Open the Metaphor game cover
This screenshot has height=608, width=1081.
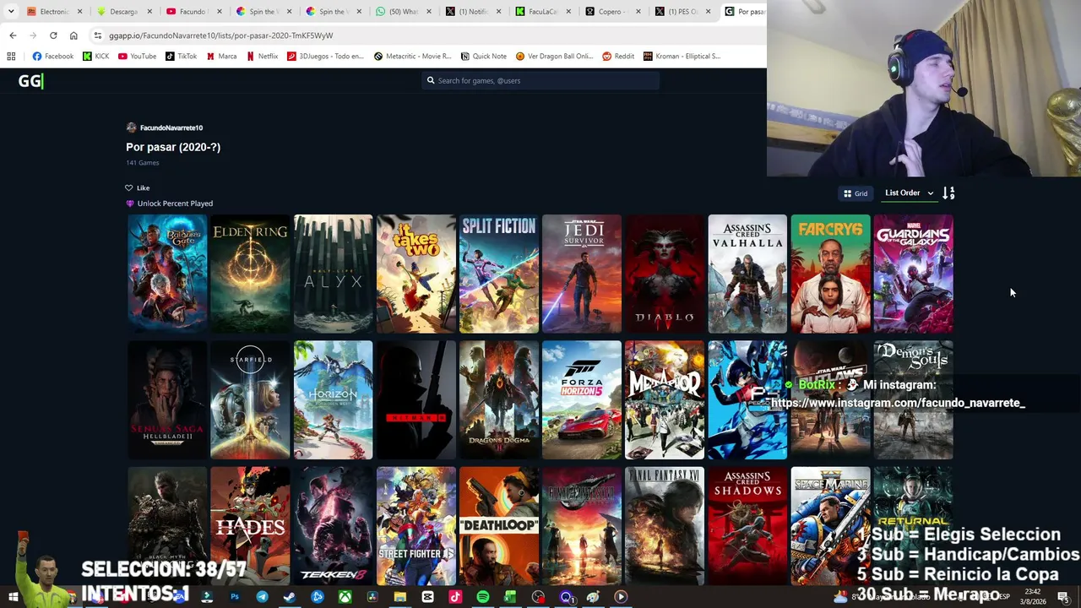tap(665, 400)
